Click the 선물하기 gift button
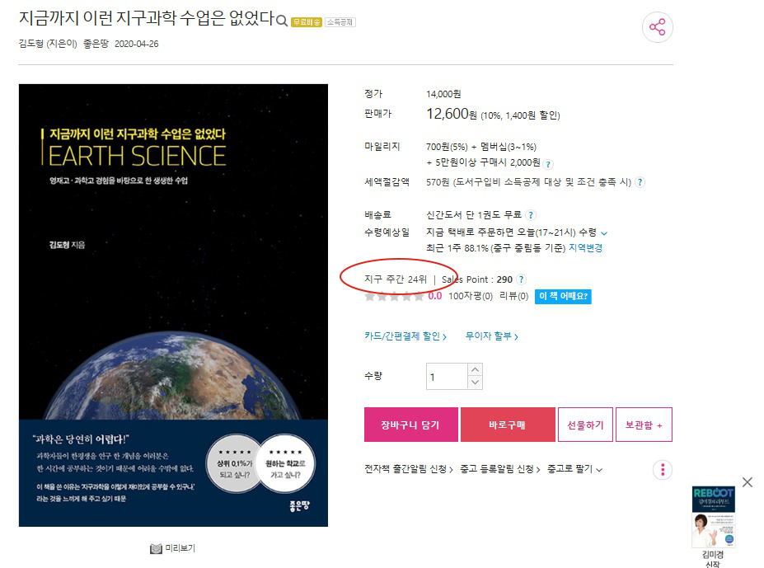764x568 pixels. pyautogui.click(x=585, y=425)
